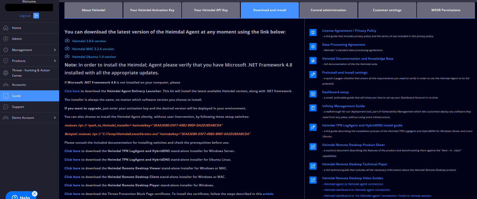
Task: Select the Download and install tab
Action: click(270, 10)
